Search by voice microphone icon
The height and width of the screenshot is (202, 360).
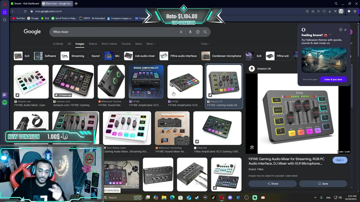190,32
